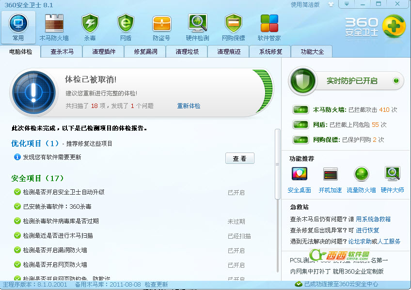
Task: Open the 用系统急救箱 link
Action: (373, 219)
